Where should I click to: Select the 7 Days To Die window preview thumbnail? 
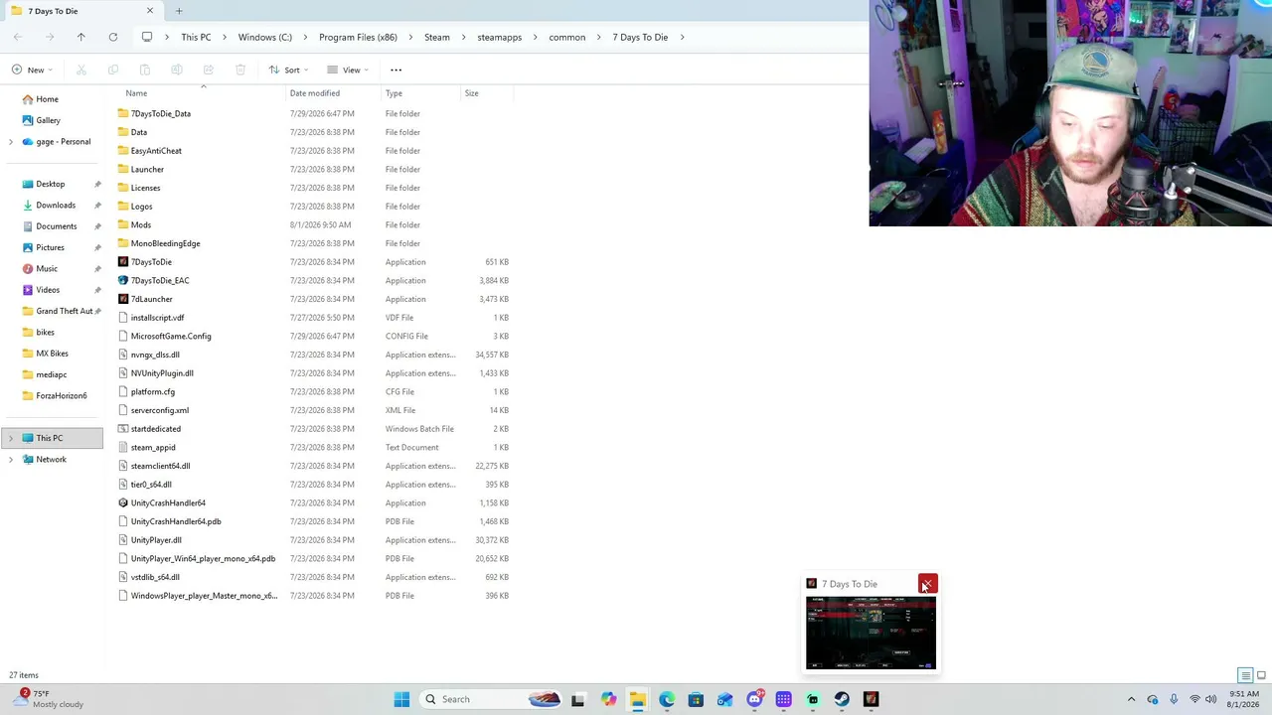tap(871, 633)
